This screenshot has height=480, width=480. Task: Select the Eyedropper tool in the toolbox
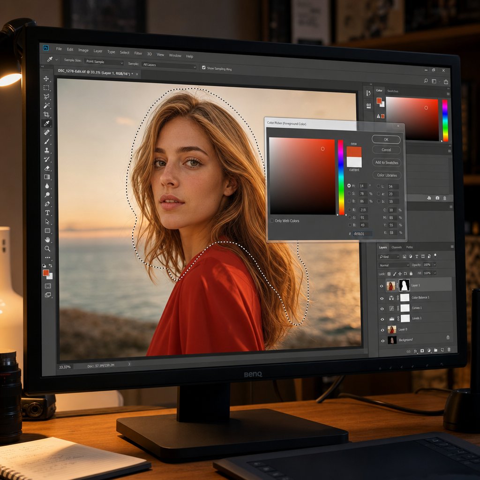[47, 123]
